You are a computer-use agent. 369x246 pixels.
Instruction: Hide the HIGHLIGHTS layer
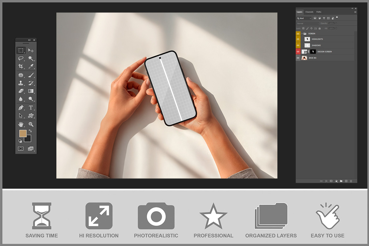coord(298,39)
